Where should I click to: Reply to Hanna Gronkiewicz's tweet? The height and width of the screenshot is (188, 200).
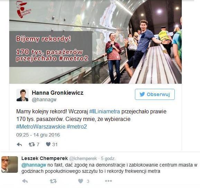coord(19,144)
